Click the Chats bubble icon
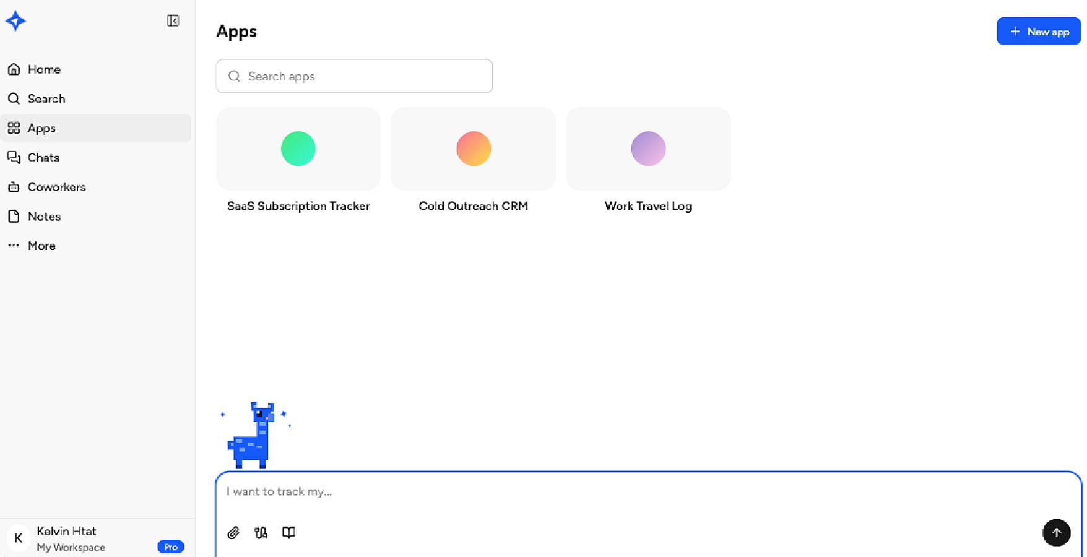Viewport: 1087px width, 557px height. click(14, 158)
